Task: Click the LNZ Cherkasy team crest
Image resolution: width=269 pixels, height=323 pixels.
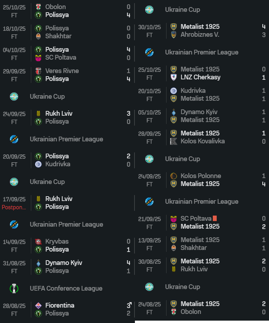Action: [x=173, y=77]
